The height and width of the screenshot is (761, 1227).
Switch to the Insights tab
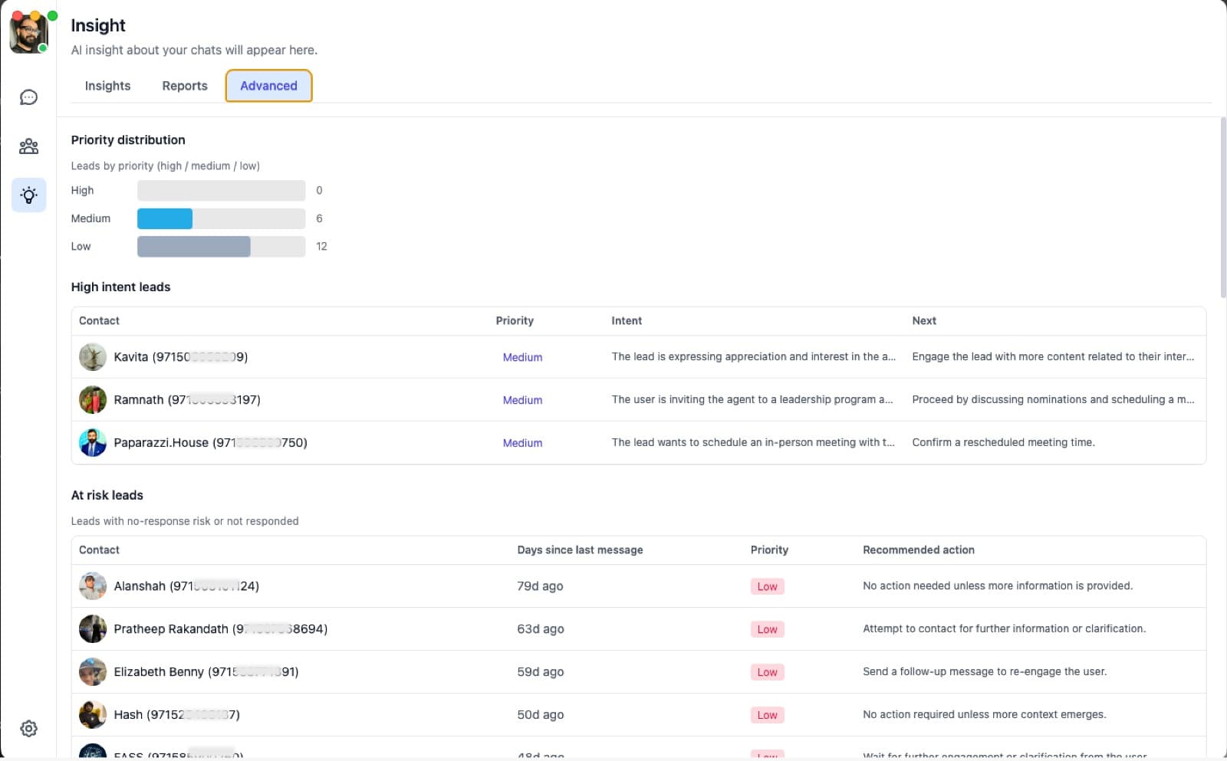(x=107, y=86)
